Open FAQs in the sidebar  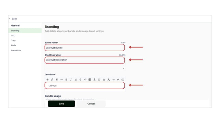click(x=14, y=46)
